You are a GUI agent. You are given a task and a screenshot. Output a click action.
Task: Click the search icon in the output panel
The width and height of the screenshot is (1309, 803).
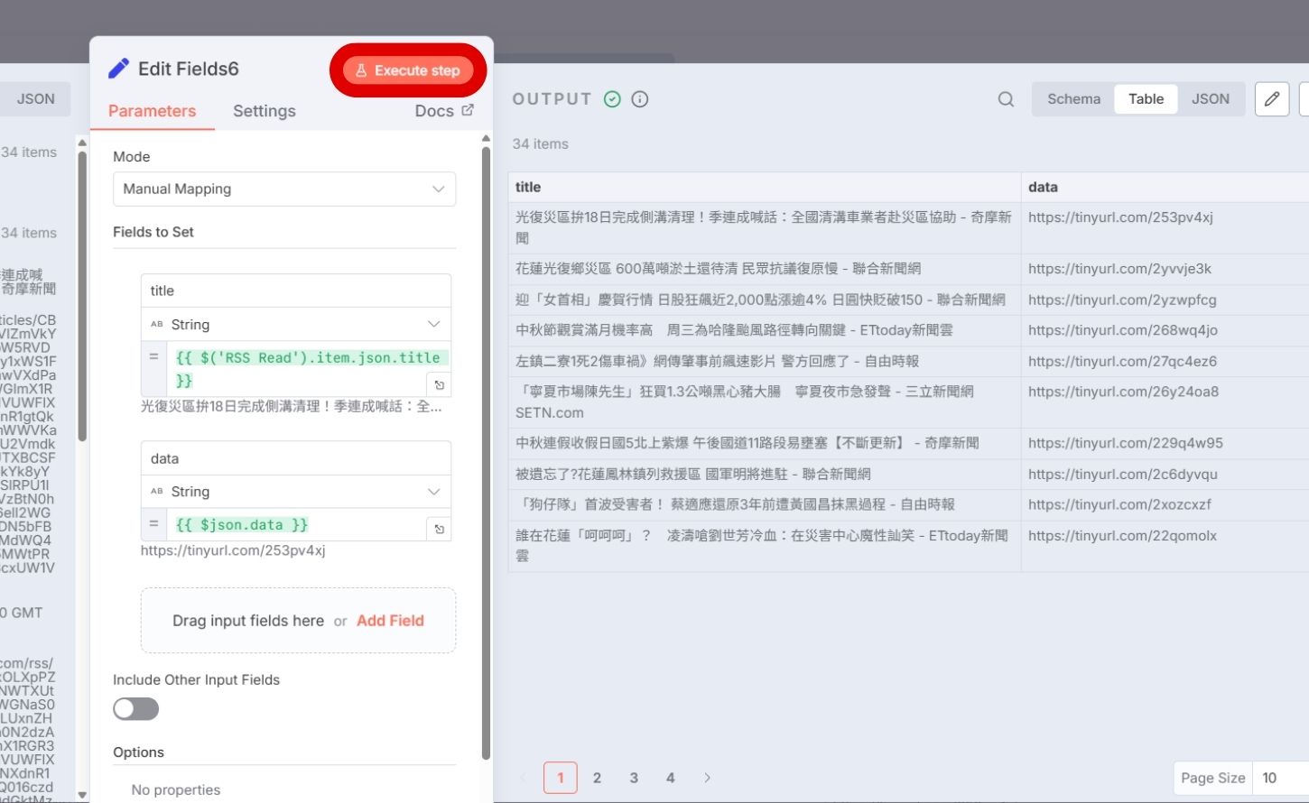point(1005,99)
